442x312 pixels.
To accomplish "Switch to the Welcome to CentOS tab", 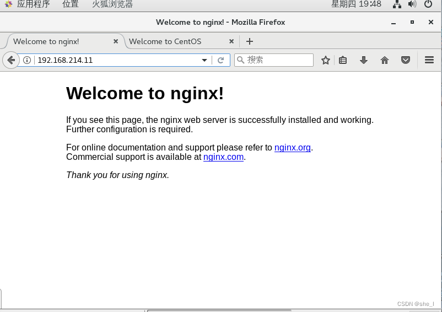I will tap(182, 41).
